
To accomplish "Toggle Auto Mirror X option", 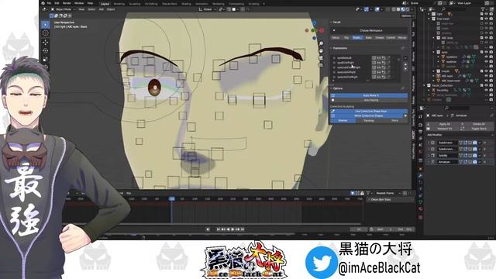I will coord(369,95).
